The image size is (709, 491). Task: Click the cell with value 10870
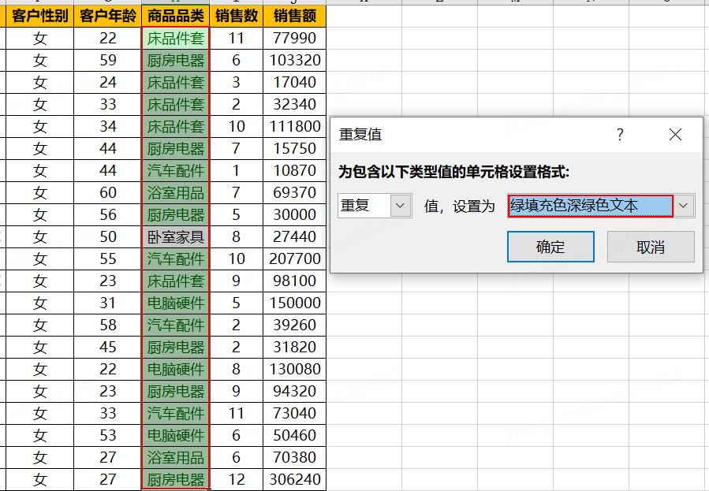(x=294, y=170)
